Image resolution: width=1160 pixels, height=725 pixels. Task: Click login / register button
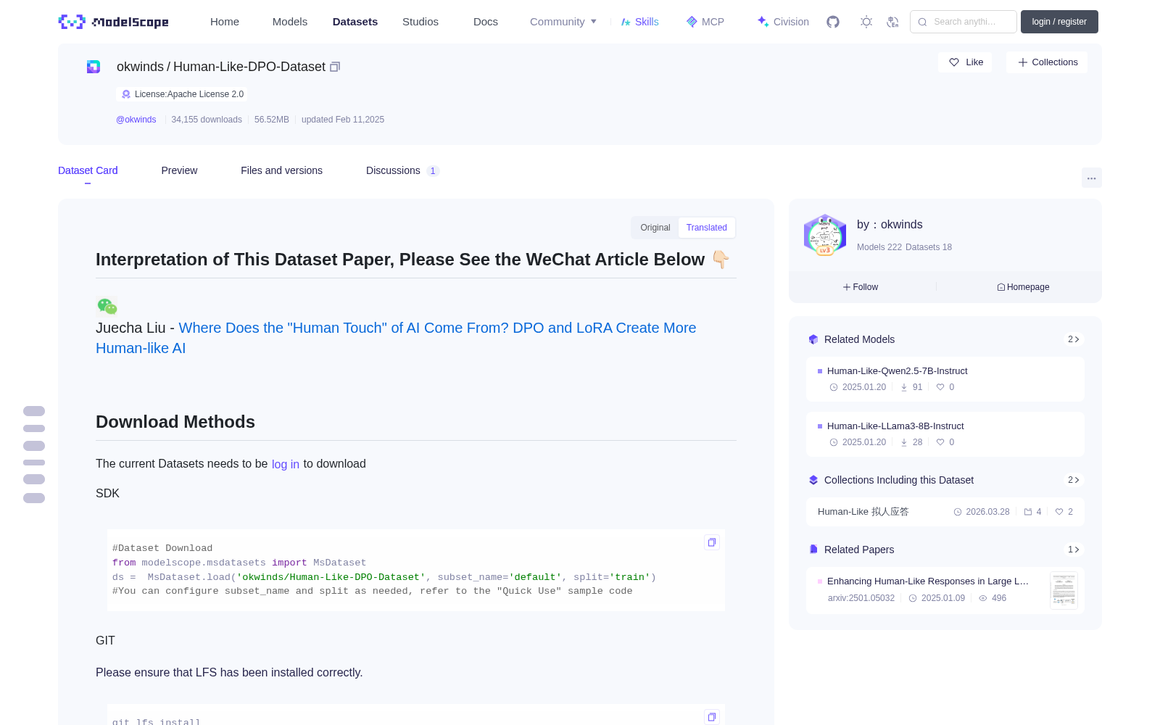pyautogui.click(x=1059, y=22)
